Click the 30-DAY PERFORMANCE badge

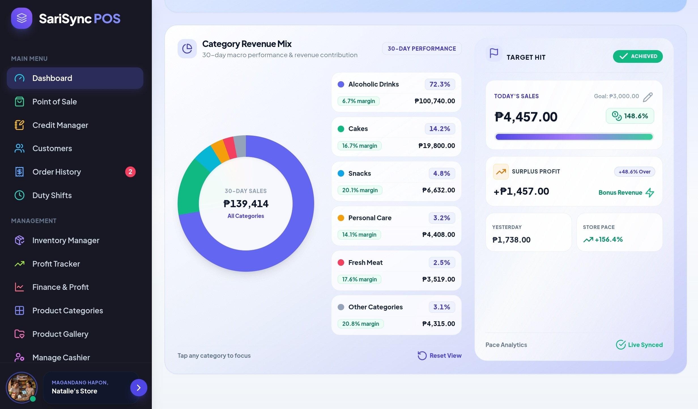click(x=422, y=49)
